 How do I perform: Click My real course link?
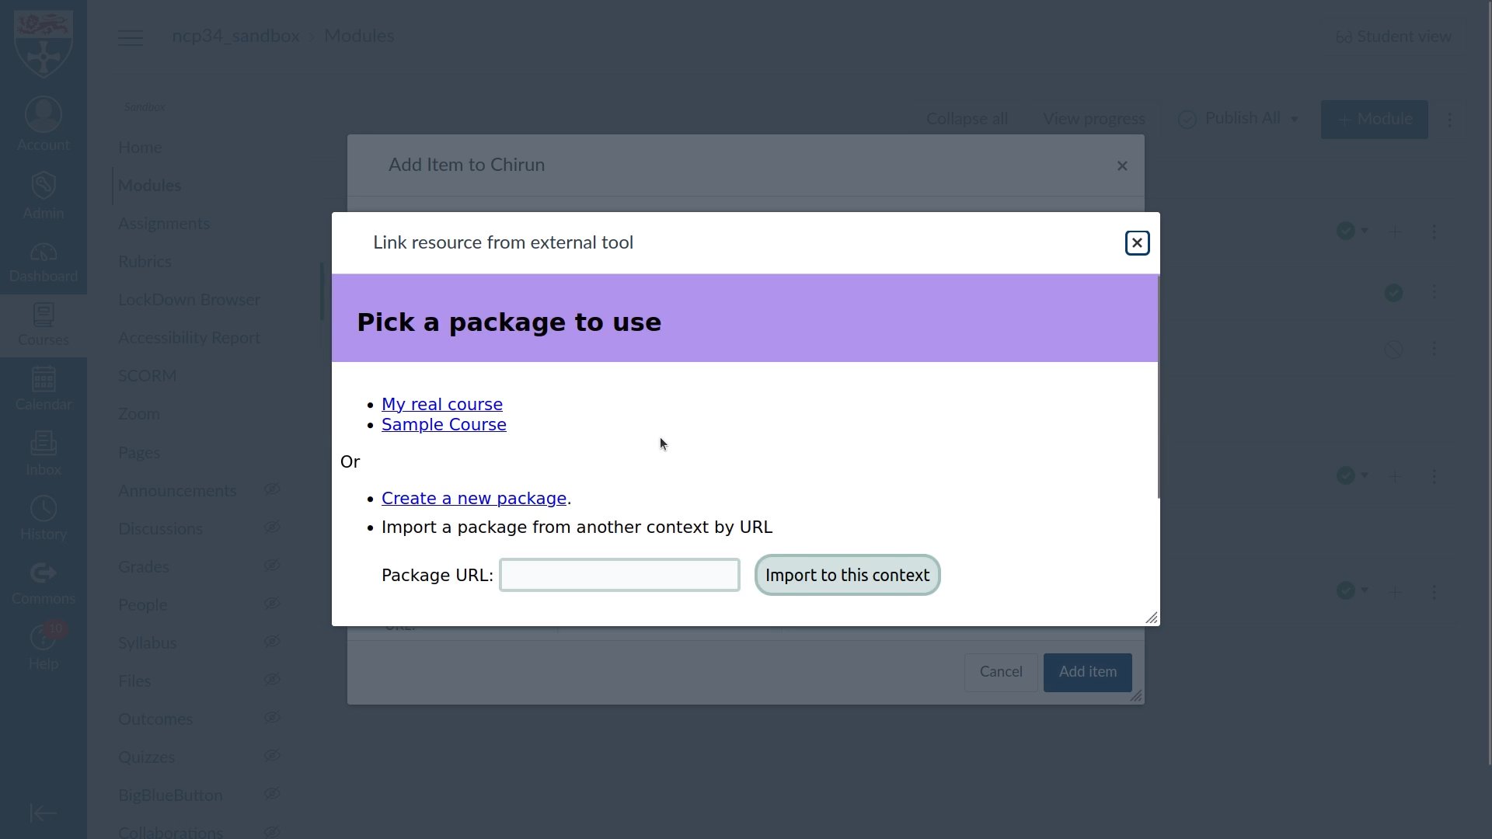(443, 404)
